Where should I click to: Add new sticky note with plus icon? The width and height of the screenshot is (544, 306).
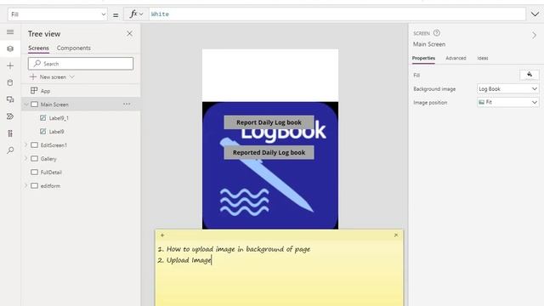pyautogui.click(x=162, y=235)
